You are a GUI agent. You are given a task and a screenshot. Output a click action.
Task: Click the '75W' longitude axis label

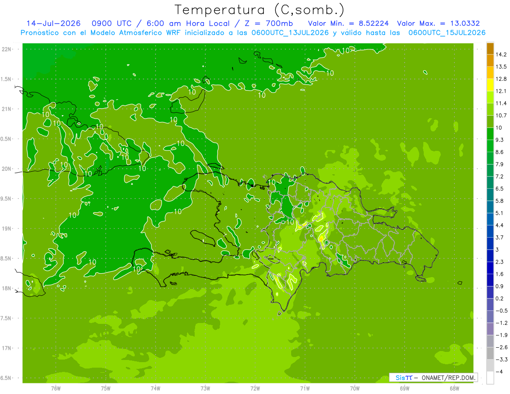click(x=105, y=388)
